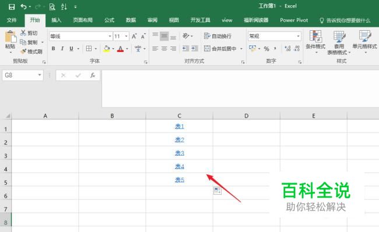Increase decimal places
Screen dimensions: 379x232
[x=287, y=49]
